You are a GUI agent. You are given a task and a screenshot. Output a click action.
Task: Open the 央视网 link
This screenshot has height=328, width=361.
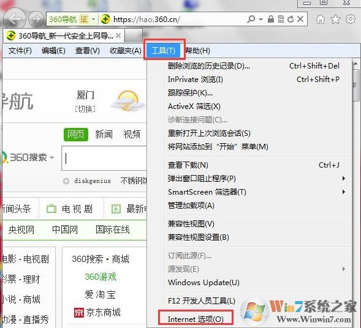click(x=21, y=229)
